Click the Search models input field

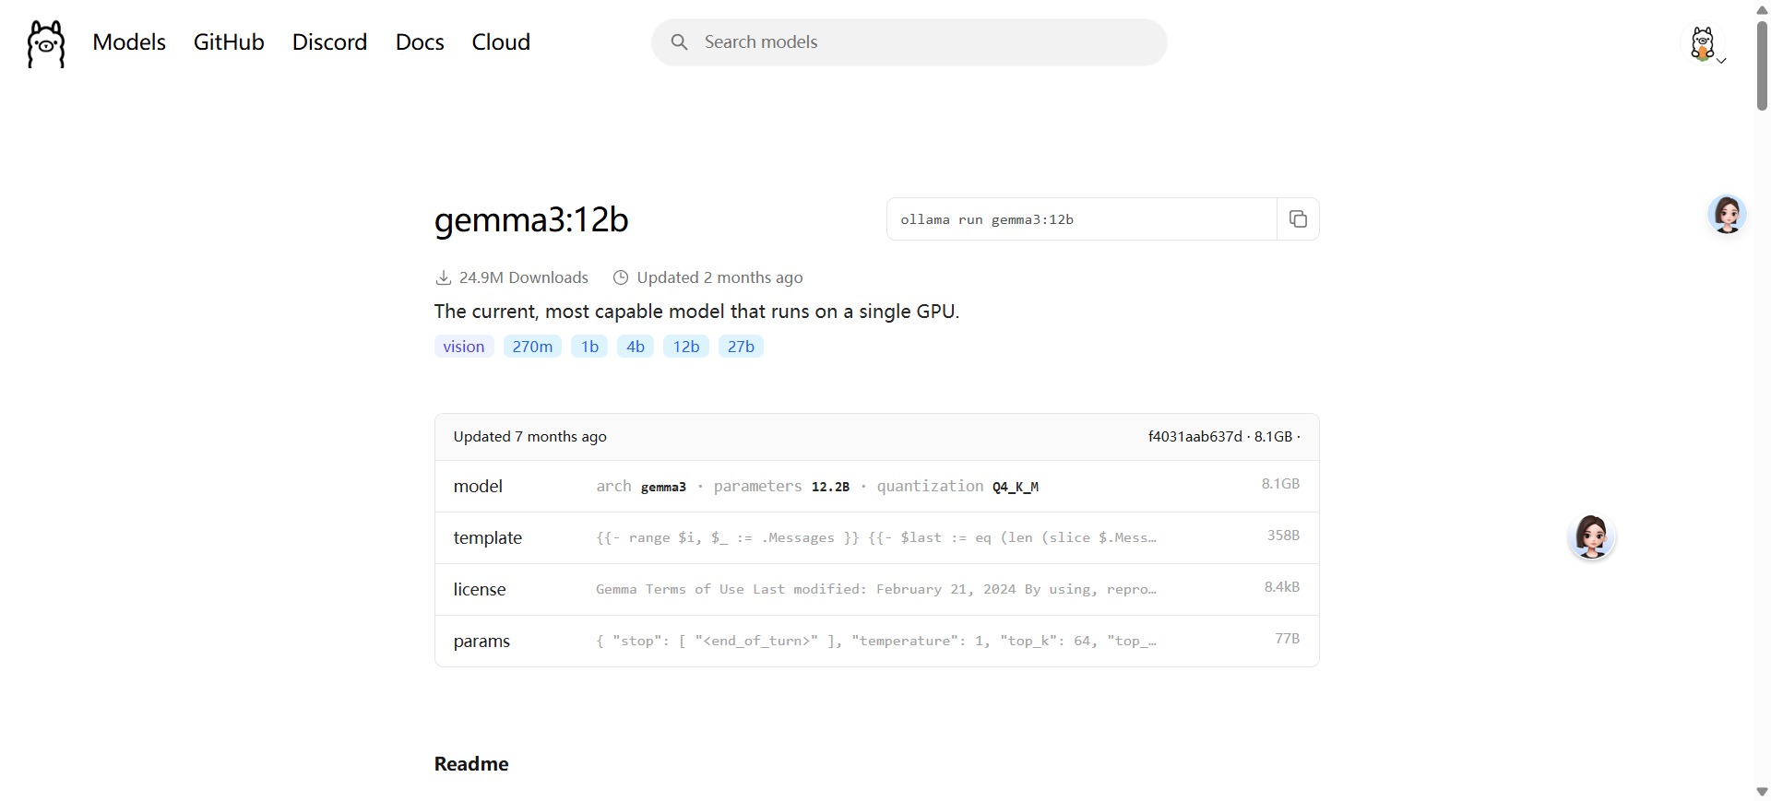click(909, 42)
